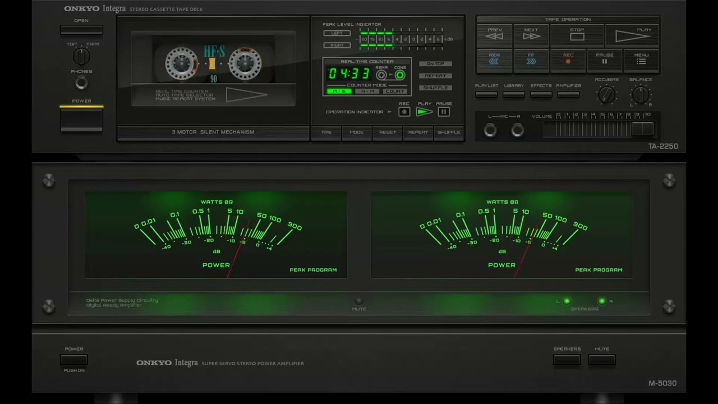Click the left cassette reel
The image size is (718, 404).
tap(181, 63)
